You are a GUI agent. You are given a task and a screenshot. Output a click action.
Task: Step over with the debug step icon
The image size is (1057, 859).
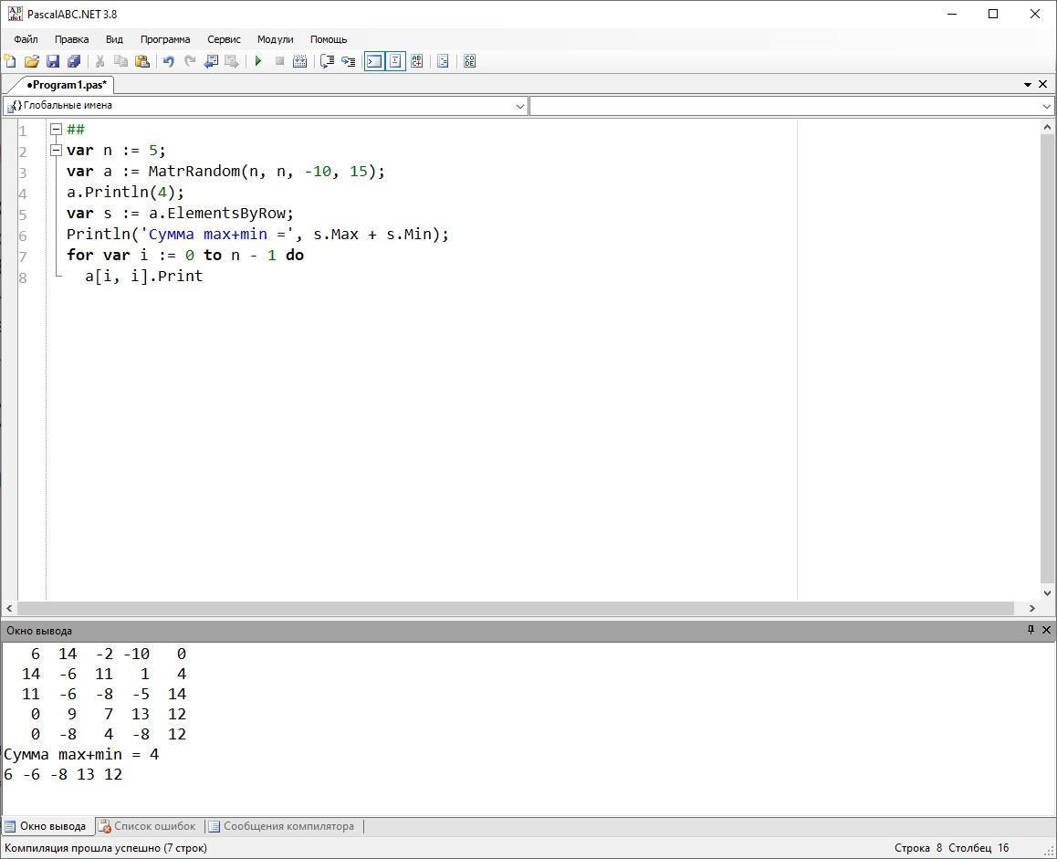(x=327, y=61)
